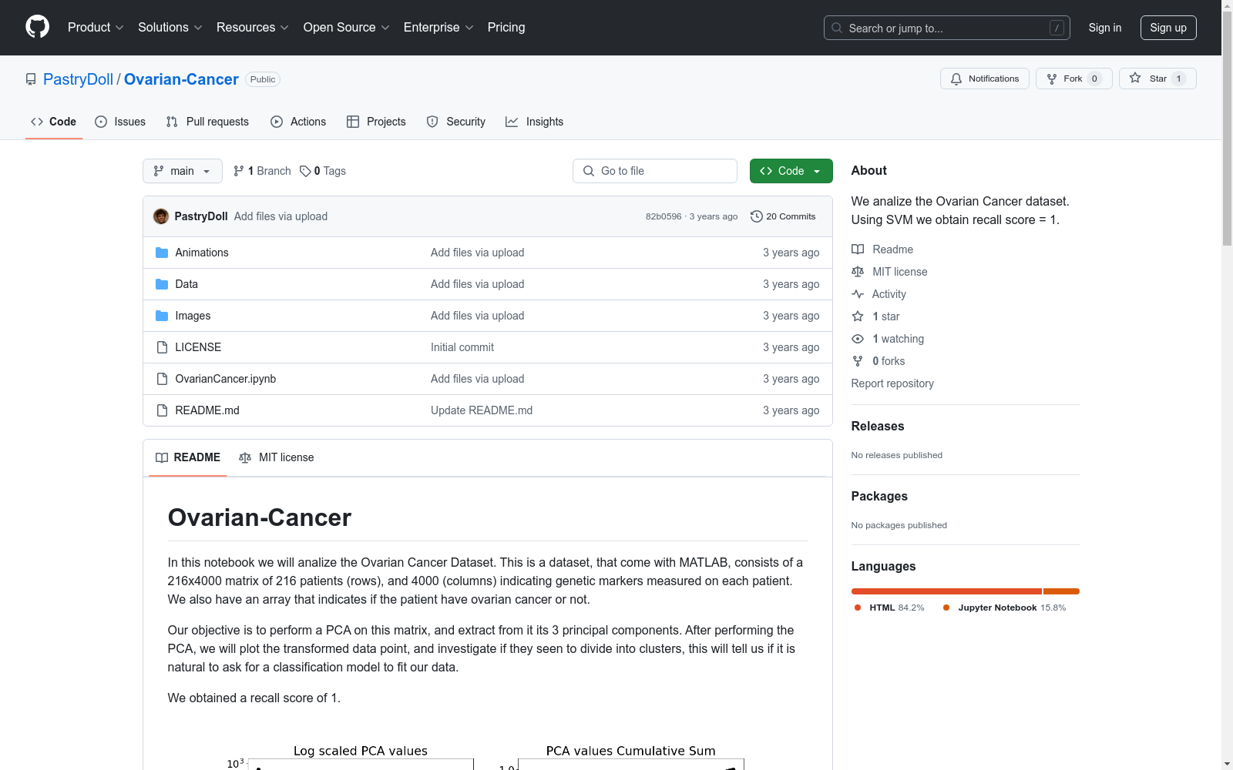The width and height of the screenshot is (1233, 770).
Task: Click the Animations folder icon
Action: (x=162, y=253)
